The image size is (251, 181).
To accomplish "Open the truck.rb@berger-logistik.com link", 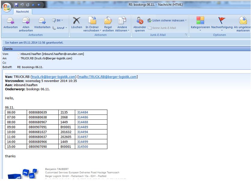I will pyautogui.click(x=53, y=77).
